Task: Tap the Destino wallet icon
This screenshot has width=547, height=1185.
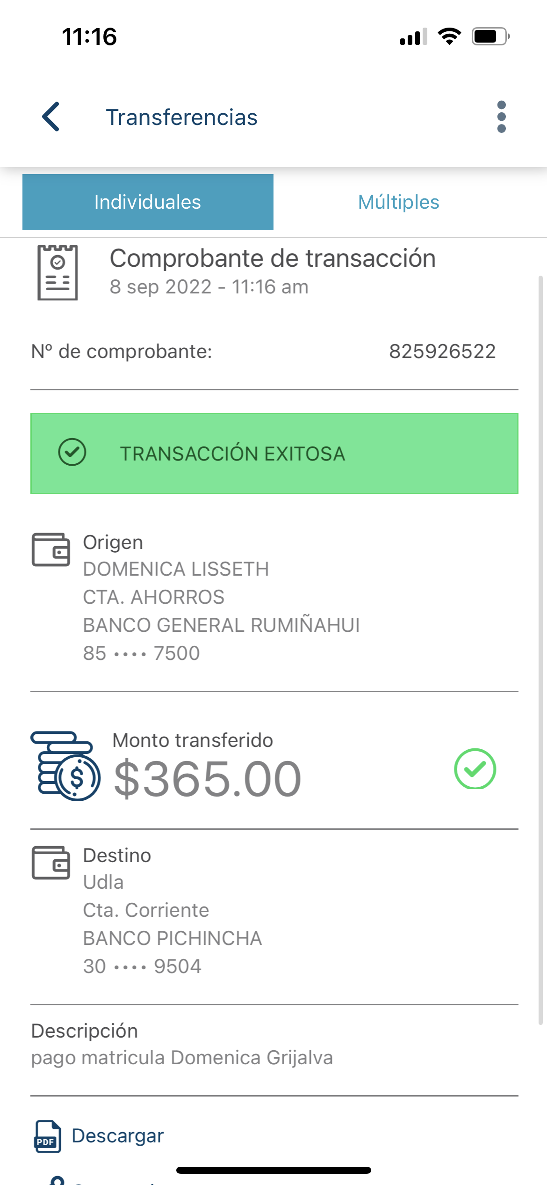Action: click(x=51, y=863)
